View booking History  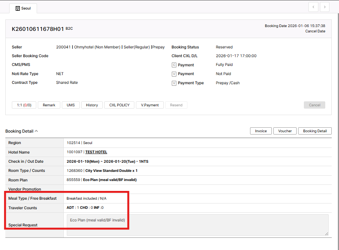[x=92, y=105]
